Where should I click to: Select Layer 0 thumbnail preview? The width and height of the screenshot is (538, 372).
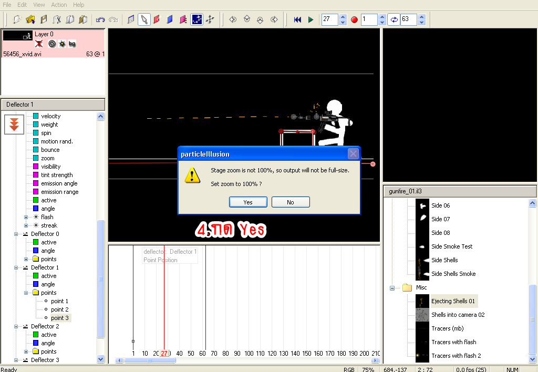[17, 35]
